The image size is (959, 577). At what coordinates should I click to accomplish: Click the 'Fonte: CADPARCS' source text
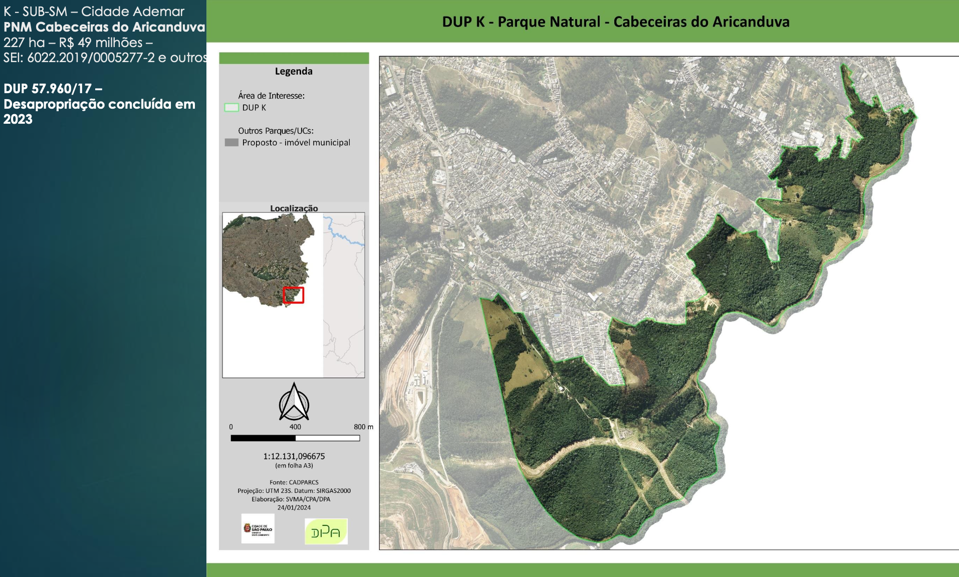coord(294,482)
